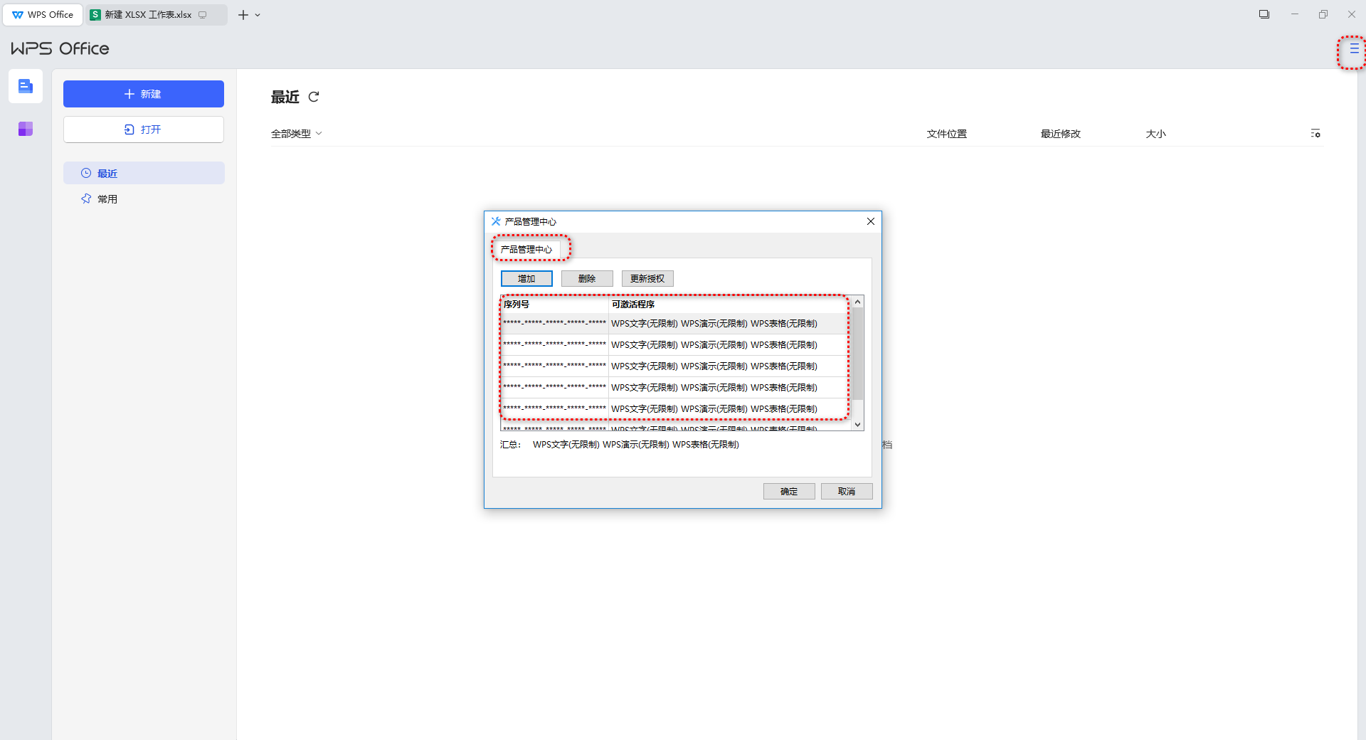Expand the 全部类型 filter dropdown

(297, 134)
